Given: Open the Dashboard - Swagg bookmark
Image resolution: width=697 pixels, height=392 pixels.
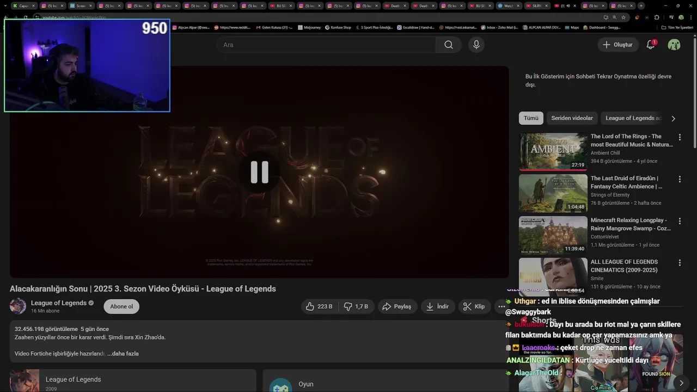Looking at the screenshot, I should [602, 27].
